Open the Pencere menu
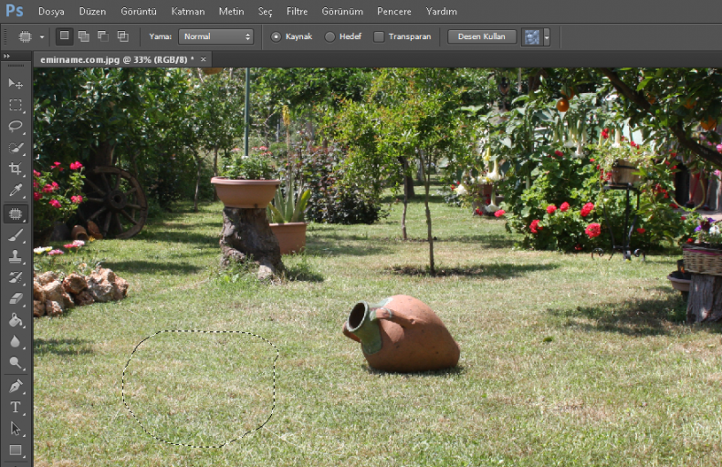Screen dimensions: 722x467 394,11
